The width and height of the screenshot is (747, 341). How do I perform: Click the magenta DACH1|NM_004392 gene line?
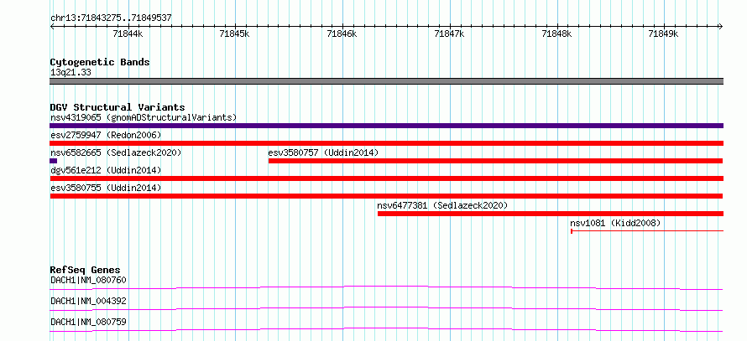click(x=386, y=308)
